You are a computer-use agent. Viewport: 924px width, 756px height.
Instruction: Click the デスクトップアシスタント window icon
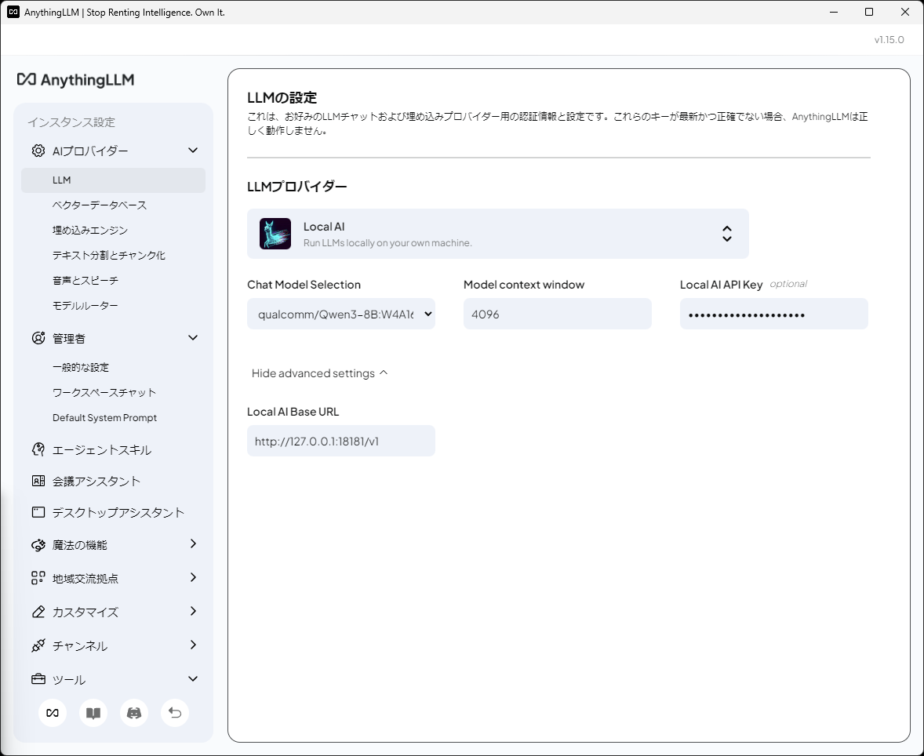pyautogui.click(x=38, y=512)
